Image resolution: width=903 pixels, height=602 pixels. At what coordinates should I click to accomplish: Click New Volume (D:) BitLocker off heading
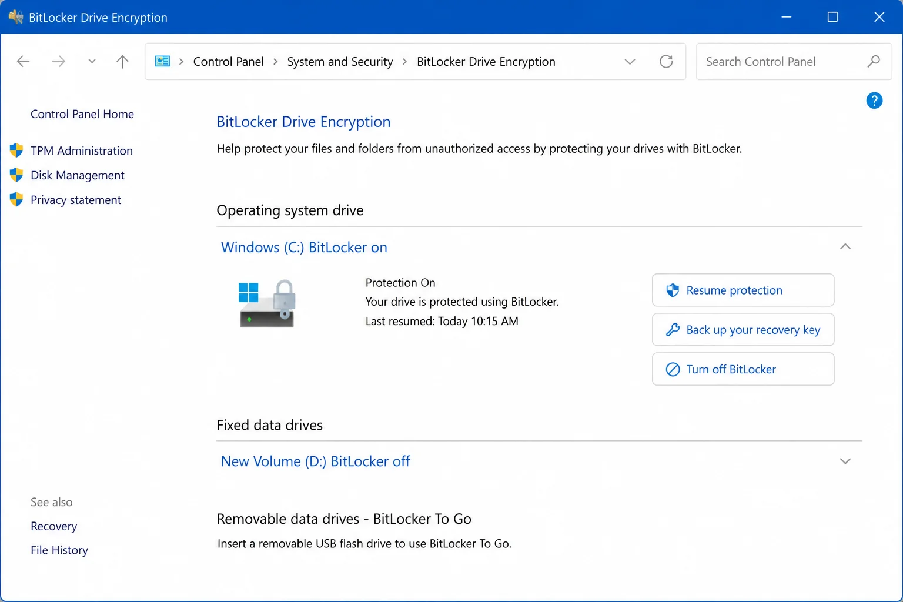pyautogui.click(x=315, y=461)
